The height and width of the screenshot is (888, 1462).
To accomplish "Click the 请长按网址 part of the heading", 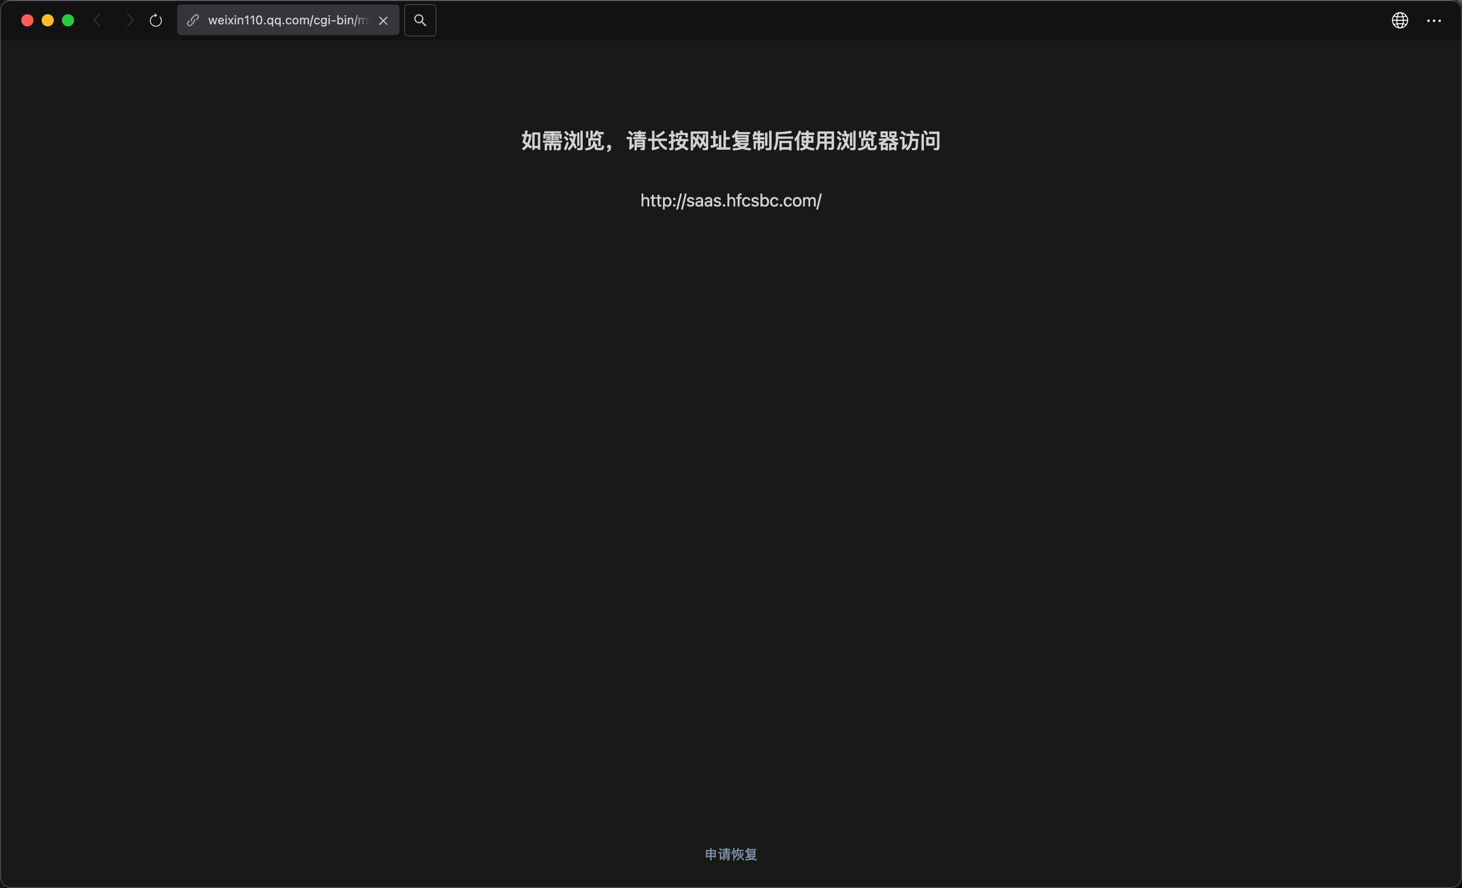I will click(x=678, y=141).
